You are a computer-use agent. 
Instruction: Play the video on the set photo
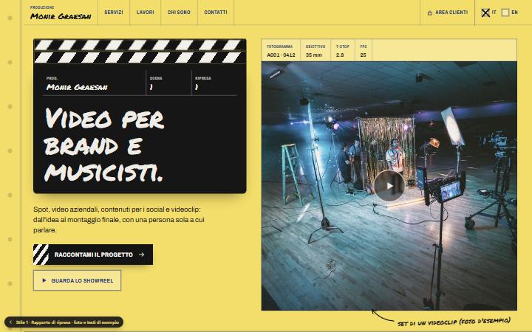(389, 186)
